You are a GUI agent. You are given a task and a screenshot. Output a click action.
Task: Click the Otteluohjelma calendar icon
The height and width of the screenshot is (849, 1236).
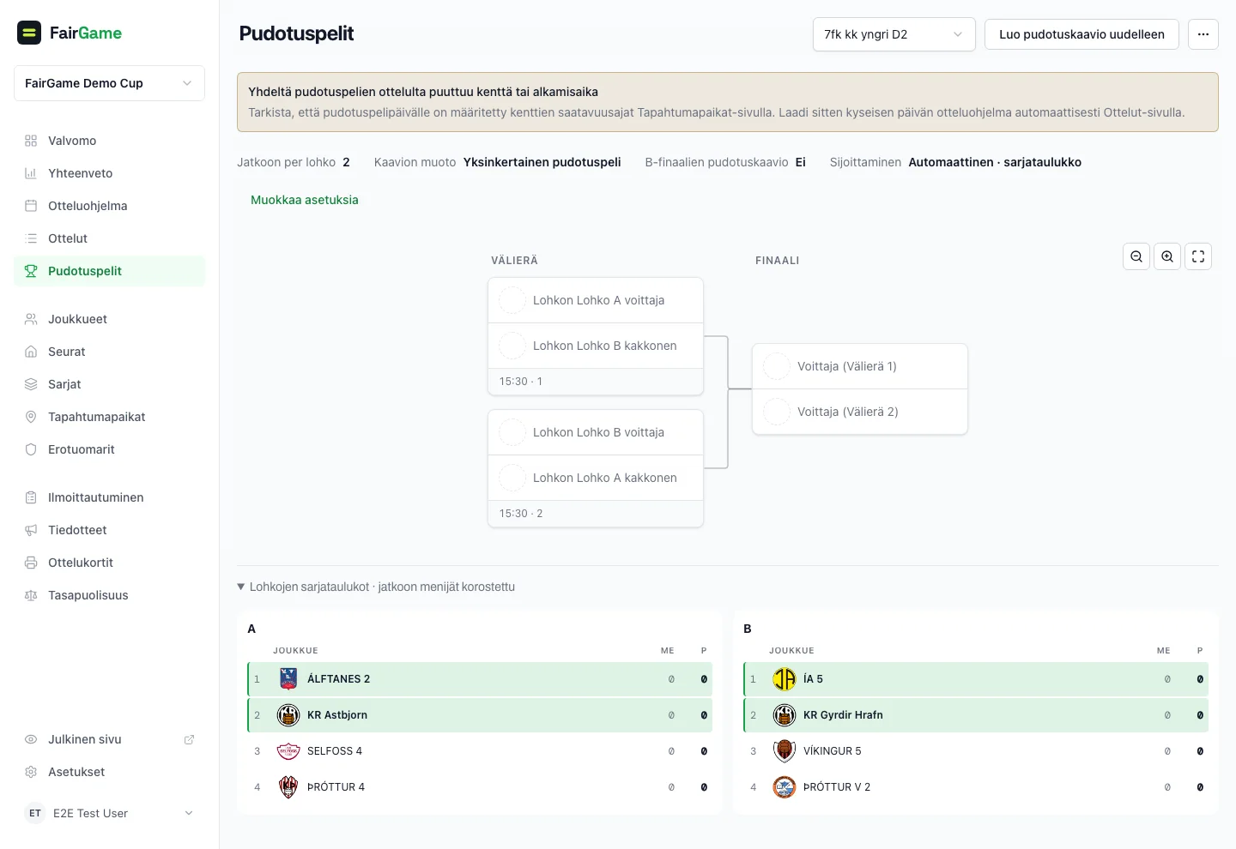(31, 206)
